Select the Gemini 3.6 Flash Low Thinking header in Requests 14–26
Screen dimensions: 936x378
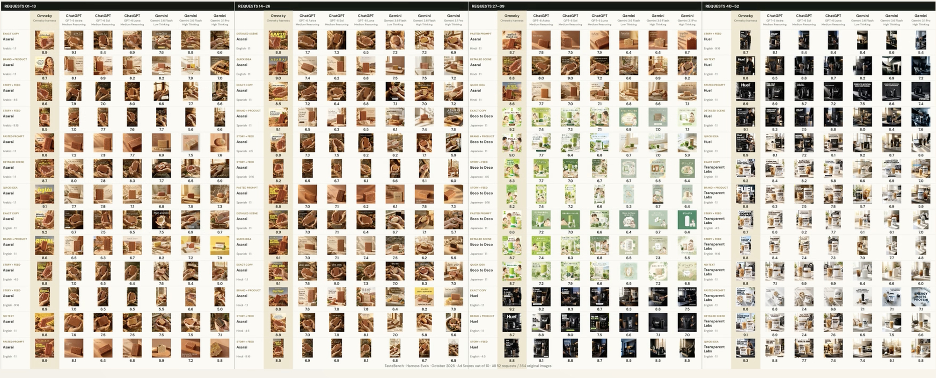395,19
